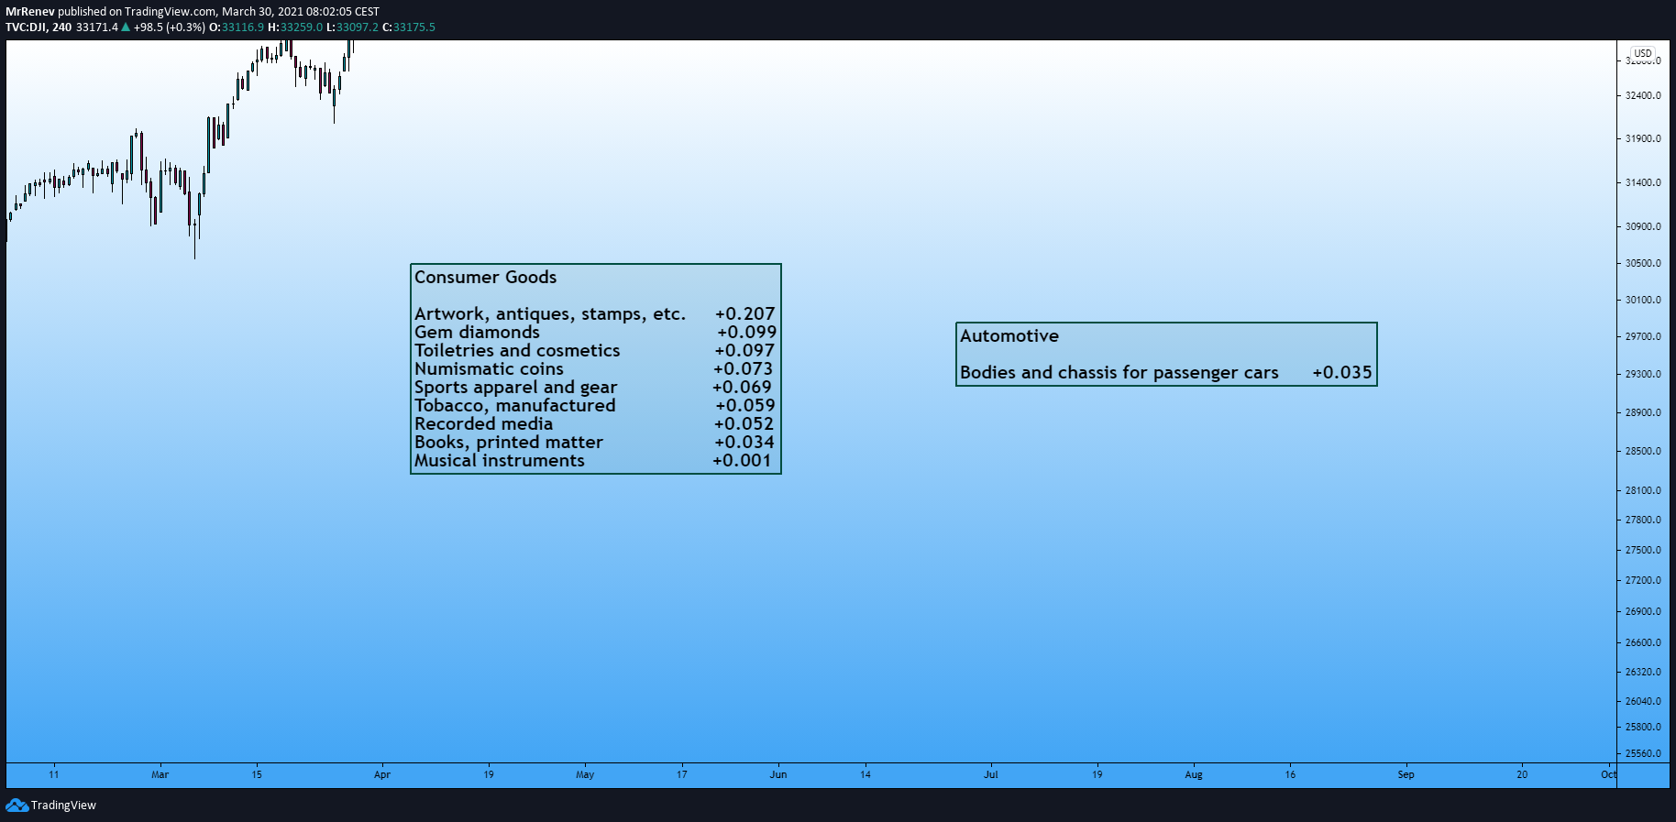1676x822 pixels.
Task: Select the Numismatic coins row
Action: click(594, 369)
